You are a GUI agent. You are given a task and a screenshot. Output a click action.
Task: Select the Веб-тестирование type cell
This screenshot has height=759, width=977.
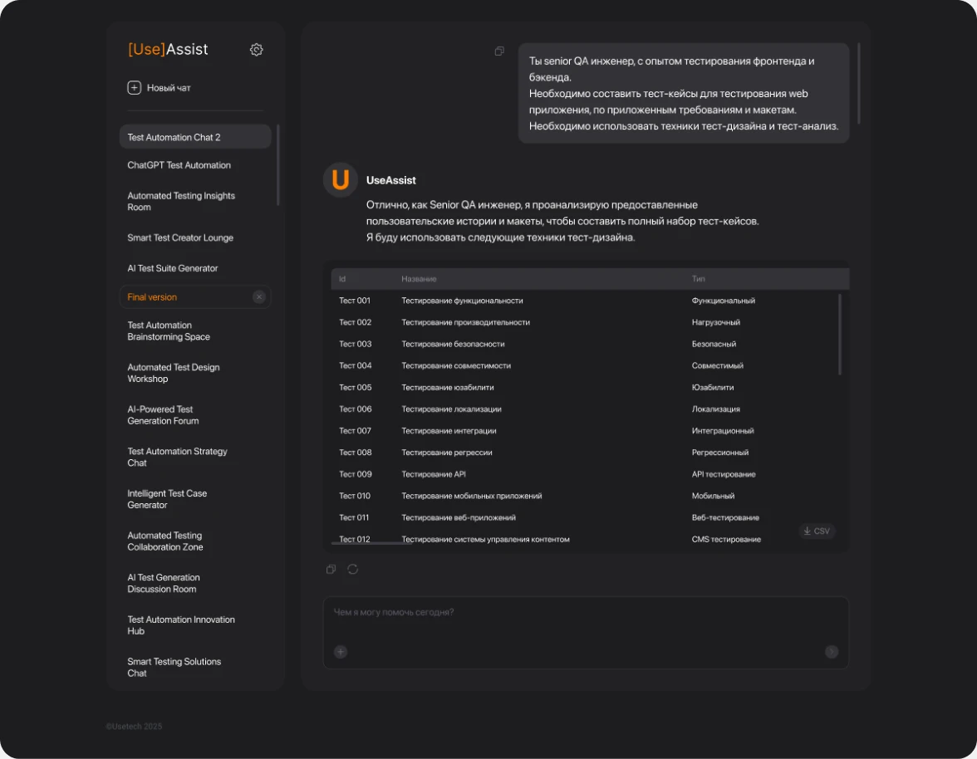tap(725, 518)
